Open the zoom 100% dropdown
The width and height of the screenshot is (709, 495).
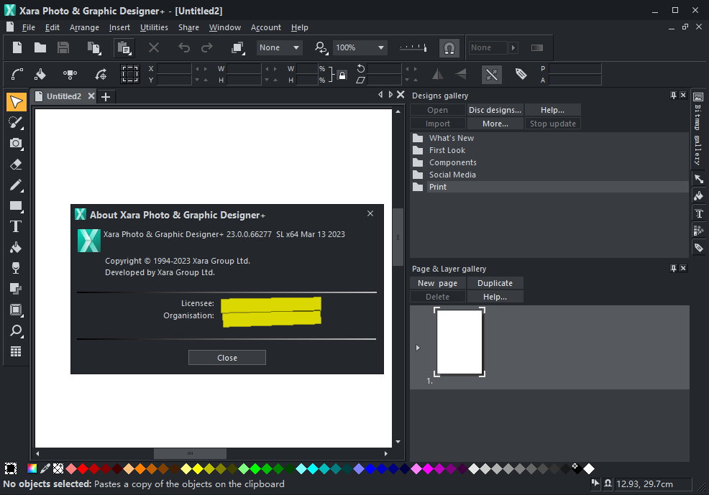coord(380,47)
